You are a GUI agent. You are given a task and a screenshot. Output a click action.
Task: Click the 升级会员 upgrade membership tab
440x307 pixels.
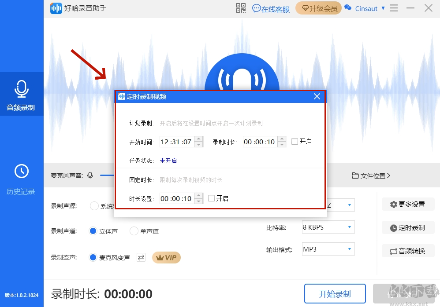(x=318, y=8)
